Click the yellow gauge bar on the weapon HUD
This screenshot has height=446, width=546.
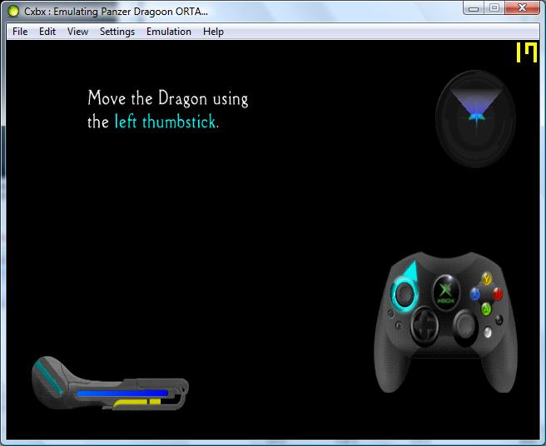click(137, 403)
